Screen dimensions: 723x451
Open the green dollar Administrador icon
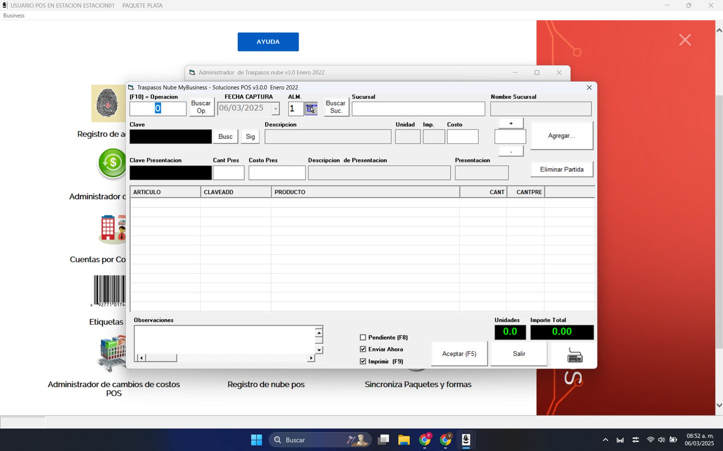click(x=112, y=163)
